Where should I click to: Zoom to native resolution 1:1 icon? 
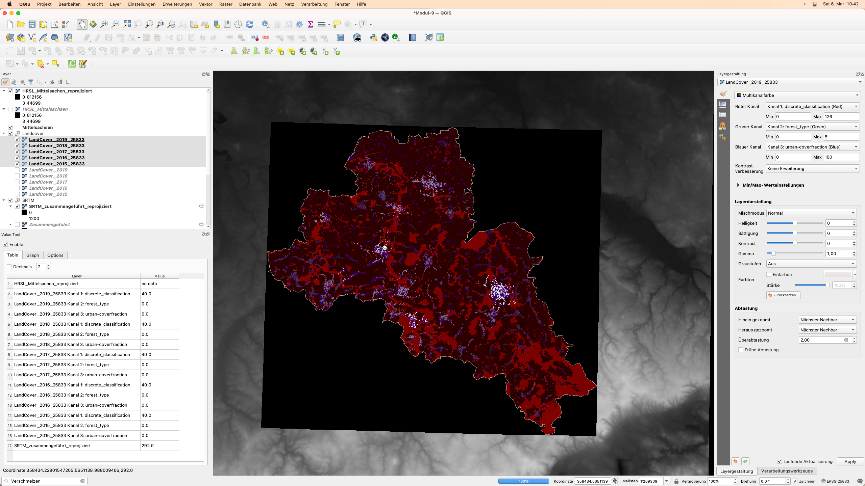point(160,24)
